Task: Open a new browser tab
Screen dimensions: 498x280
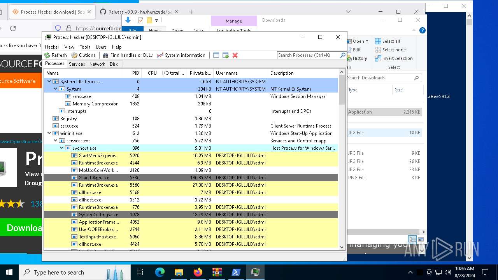Action: (191, 12)
